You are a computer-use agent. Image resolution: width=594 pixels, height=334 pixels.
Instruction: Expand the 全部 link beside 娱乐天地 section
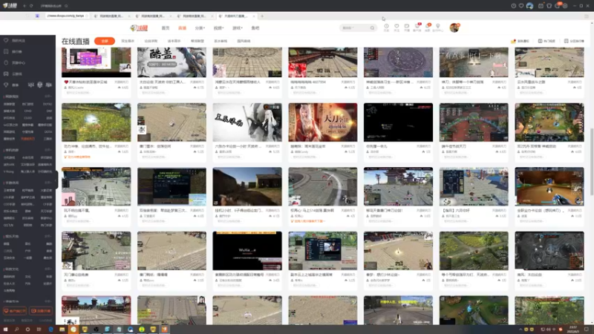48,236
